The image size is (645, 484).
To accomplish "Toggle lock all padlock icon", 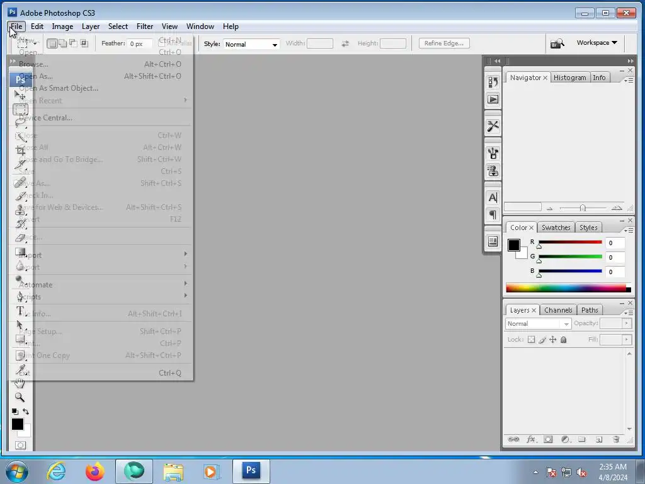I will [x=564, y=340].
